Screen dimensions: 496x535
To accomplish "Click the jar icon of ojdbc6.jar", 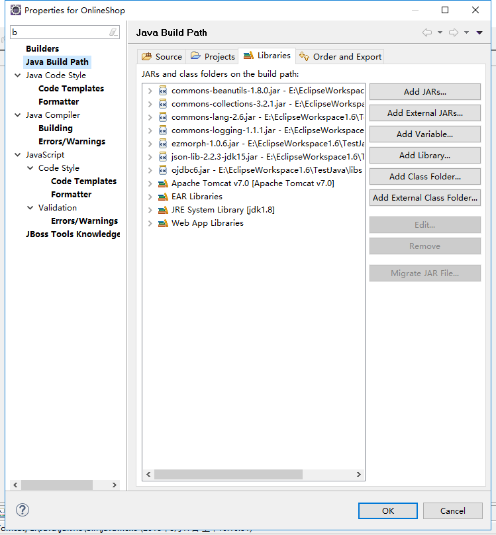I will pyautogui.click(x=163, y=170).
